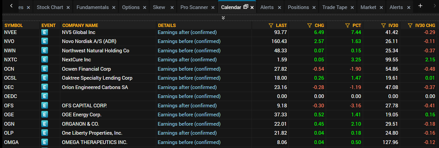Open NVO earnings before (confirmed) details
The height and width of the screenshot is (148, 439).
click(189, 41)
